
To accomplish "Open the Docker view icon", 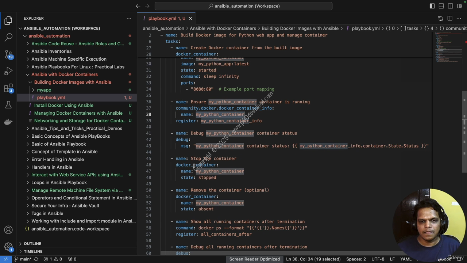I will pos(8,122).
